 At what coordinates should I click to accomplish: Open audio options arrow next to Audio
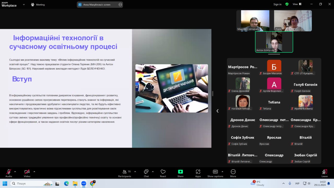click(x=15, y=172)
